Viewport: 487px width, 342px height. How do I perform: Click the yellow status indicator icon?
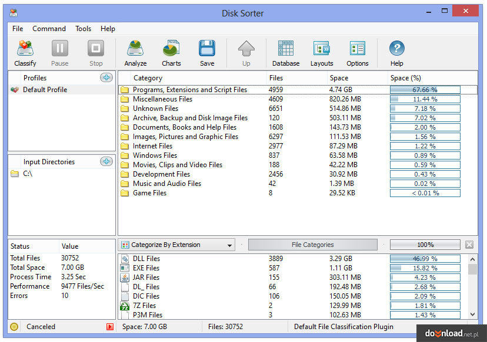point(14,327)
